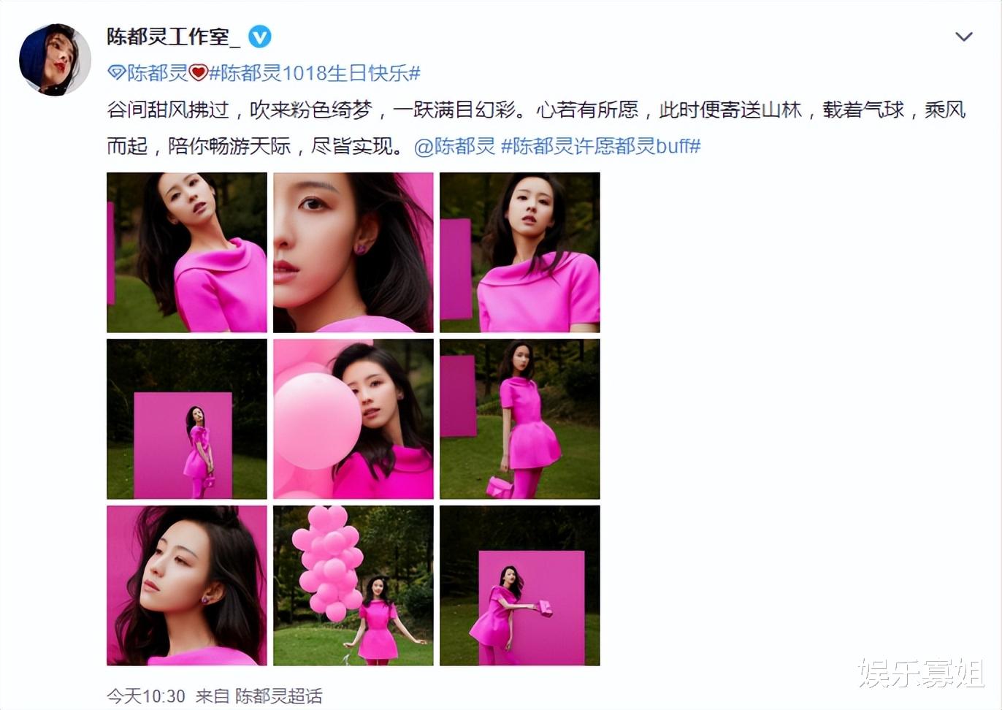
Task: Open photo of woman inside pink square
Action: coord(187,419)
